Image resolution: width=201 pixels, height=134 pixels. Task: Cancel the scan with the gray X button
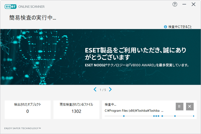(190, 107)
